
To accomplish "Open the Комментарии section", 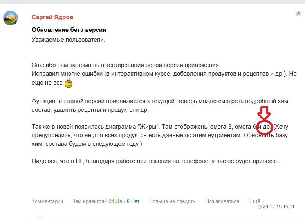I will coord(47,201).
